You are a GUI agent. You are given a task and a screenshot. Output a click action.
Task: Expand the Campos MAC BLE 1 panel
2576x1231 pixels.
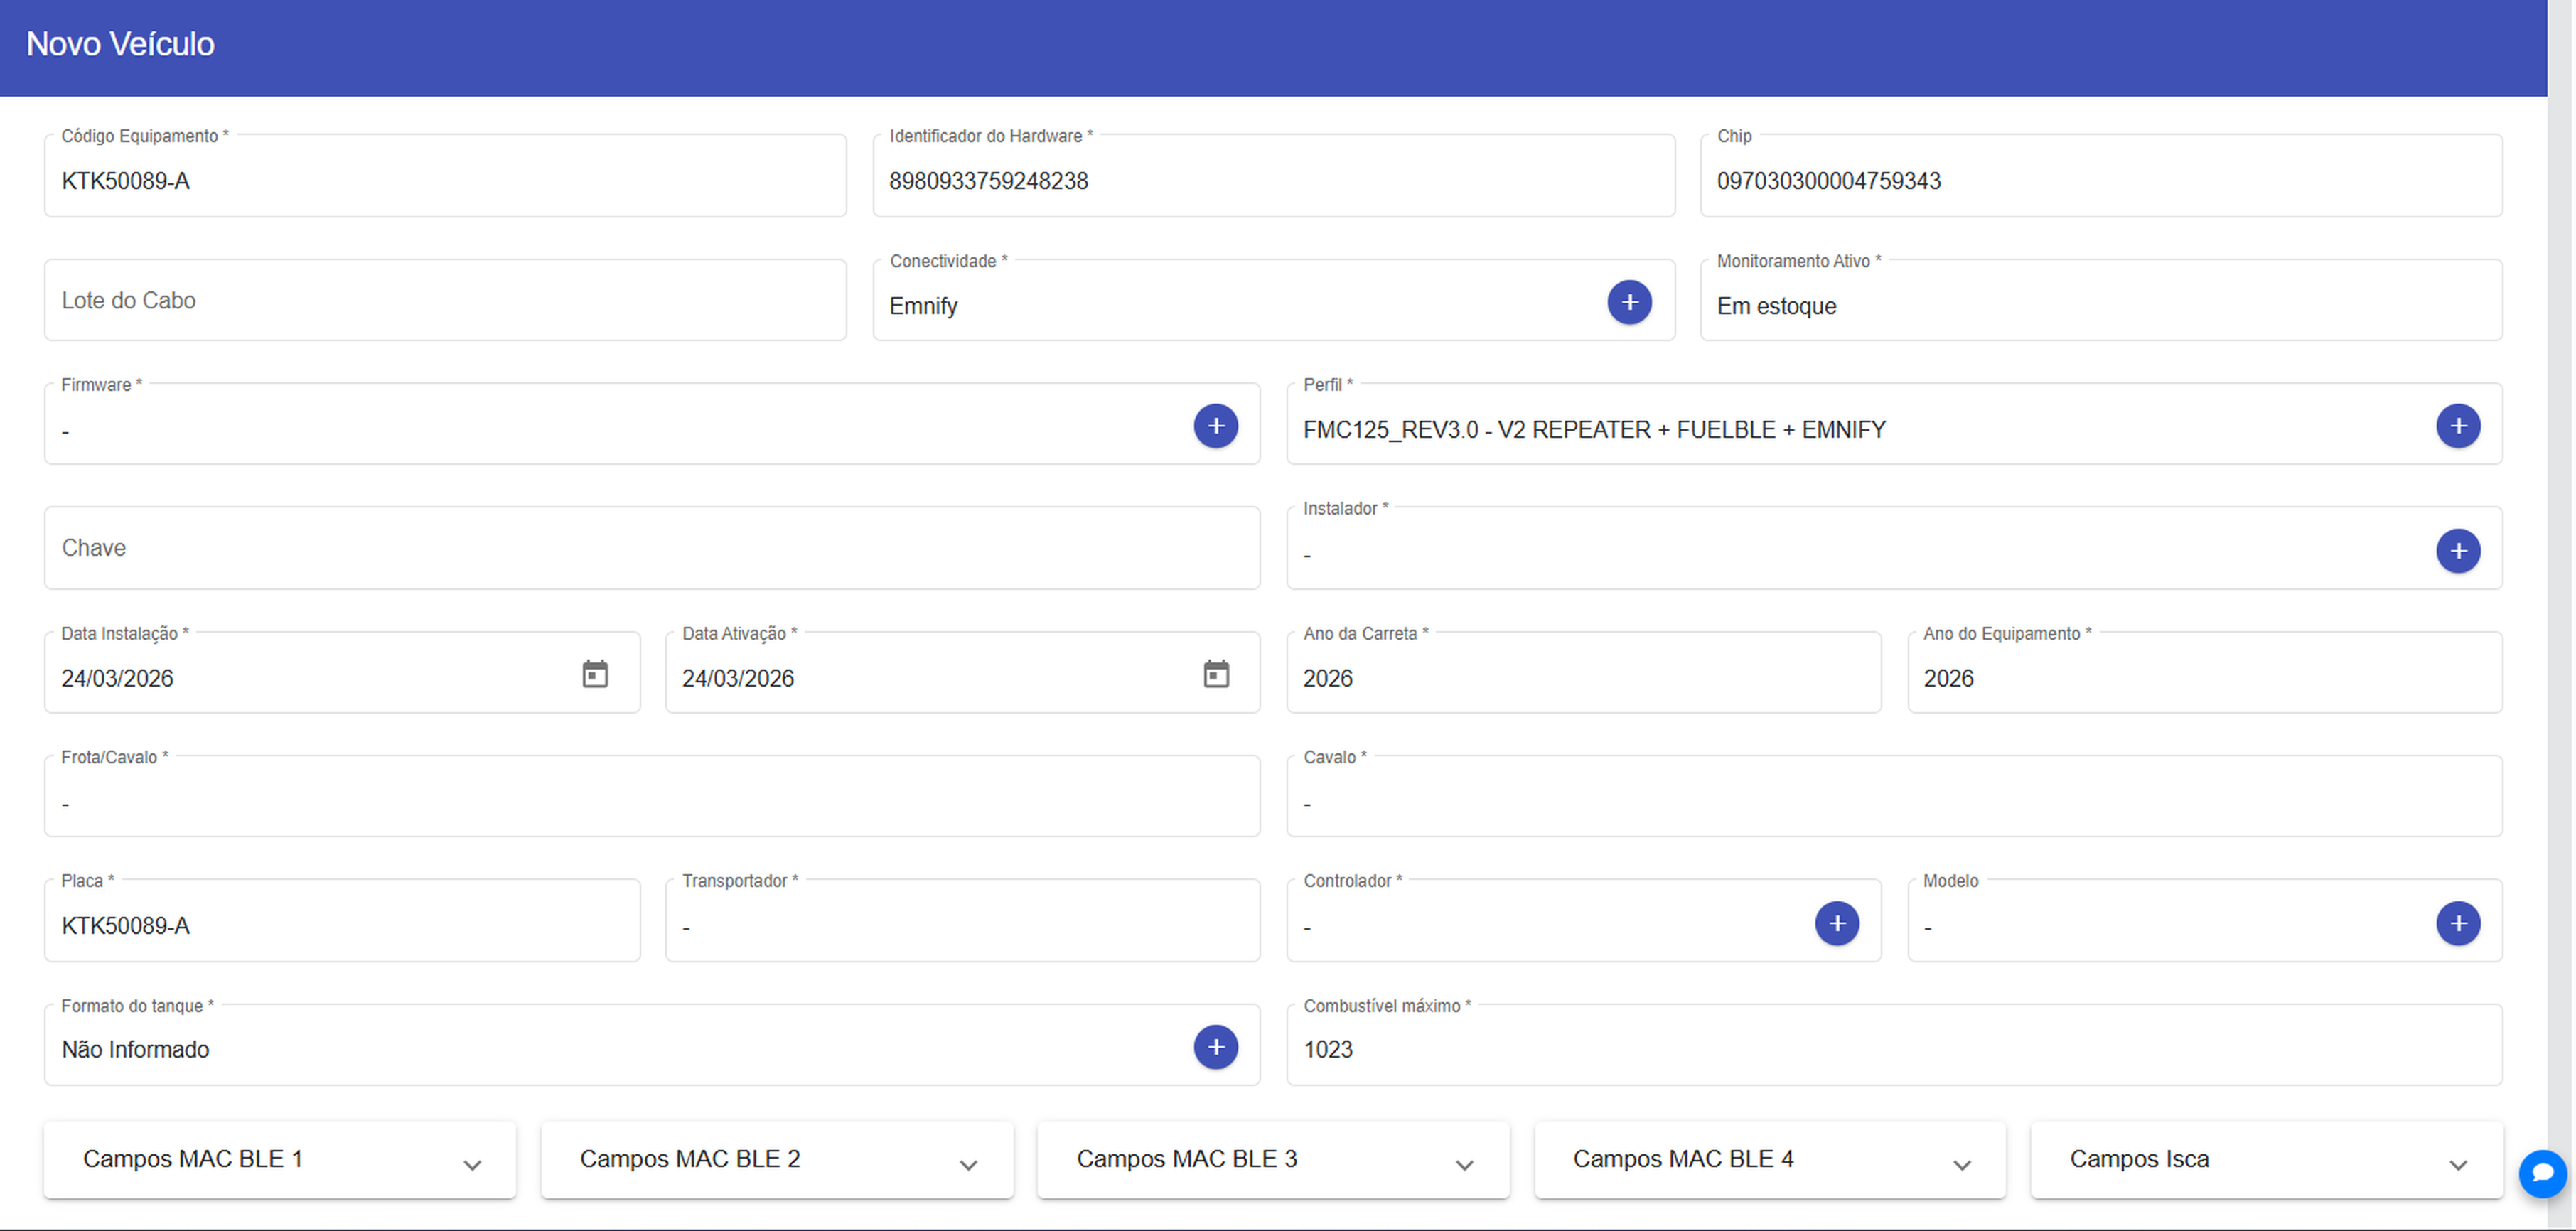pos(280,1160)
